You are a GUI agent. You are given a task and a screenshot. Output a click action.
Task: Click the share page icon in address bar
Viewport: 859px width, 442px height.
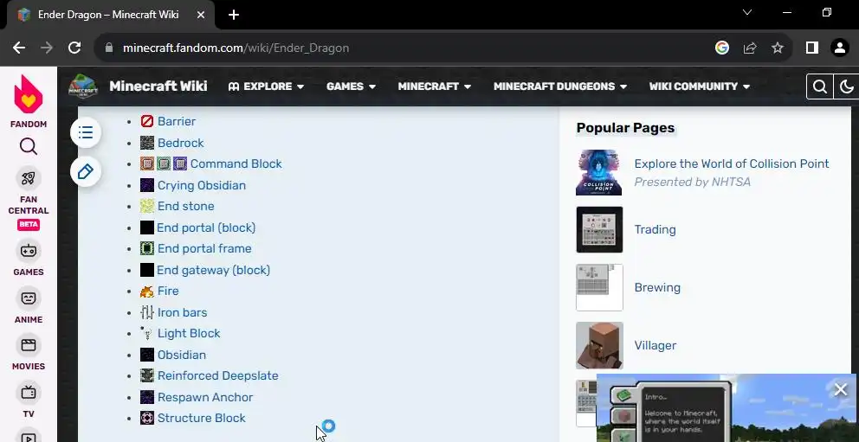click(749, 48)
